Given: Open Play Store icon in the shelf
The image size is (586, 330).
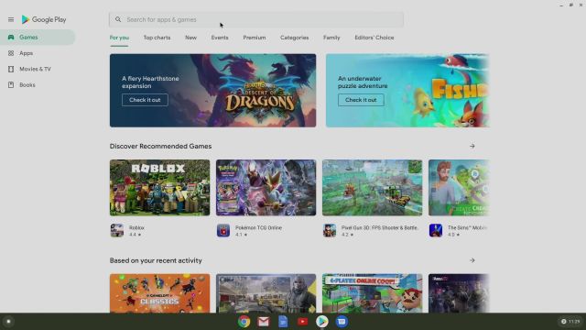Looking at the screenshot, I should coord(321,322).
